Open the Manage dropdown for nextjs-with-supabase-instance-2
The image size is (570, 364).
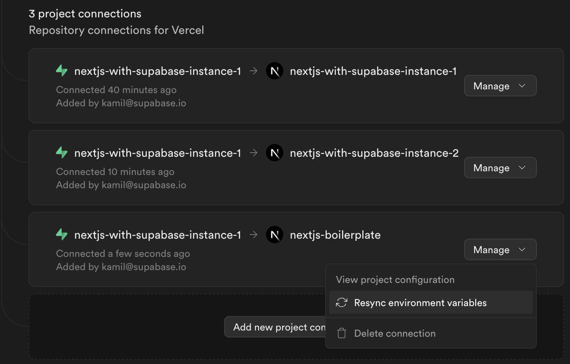[x=500, y=168]
